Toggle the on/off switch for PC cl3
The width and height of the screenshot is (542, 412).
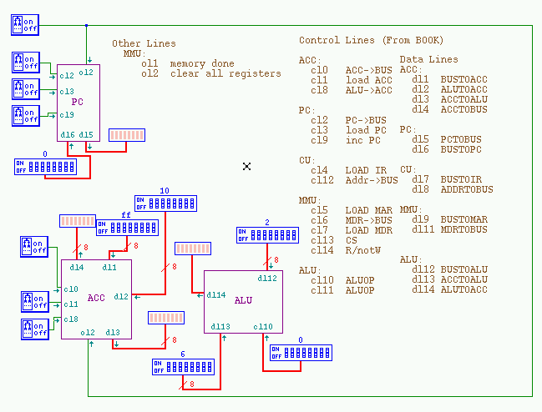click(23, 88)
